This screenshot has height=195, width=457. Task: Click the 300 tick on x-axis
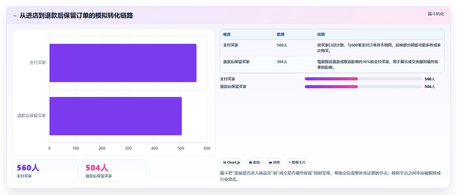click(x=128, y=149)
